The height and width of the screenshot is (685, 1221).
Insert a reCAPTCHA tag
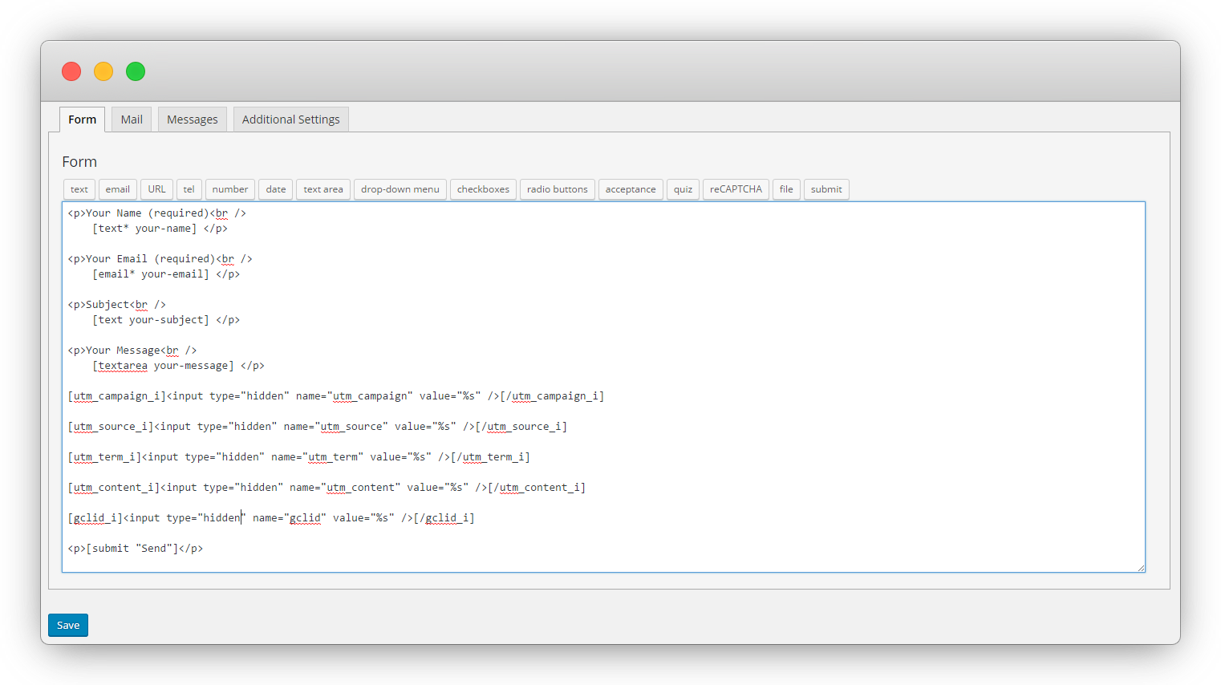coord(736,189)
